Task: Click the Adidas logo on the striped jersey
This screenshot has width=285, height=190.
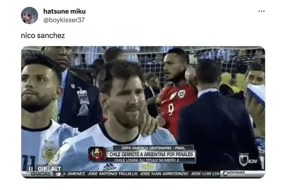Action: tap(108, 167)
